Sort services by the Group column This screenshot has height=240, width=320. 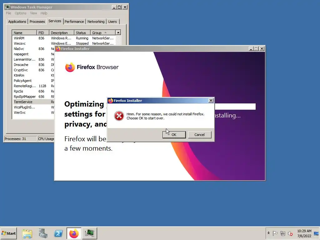pos(103,32)
